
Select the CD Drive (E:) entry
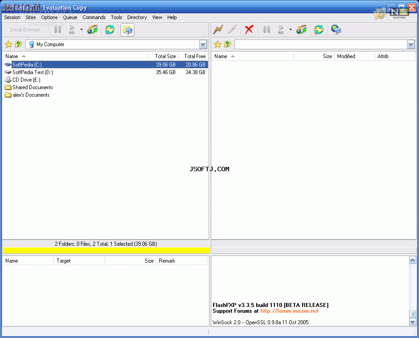(x=26, y=80)
